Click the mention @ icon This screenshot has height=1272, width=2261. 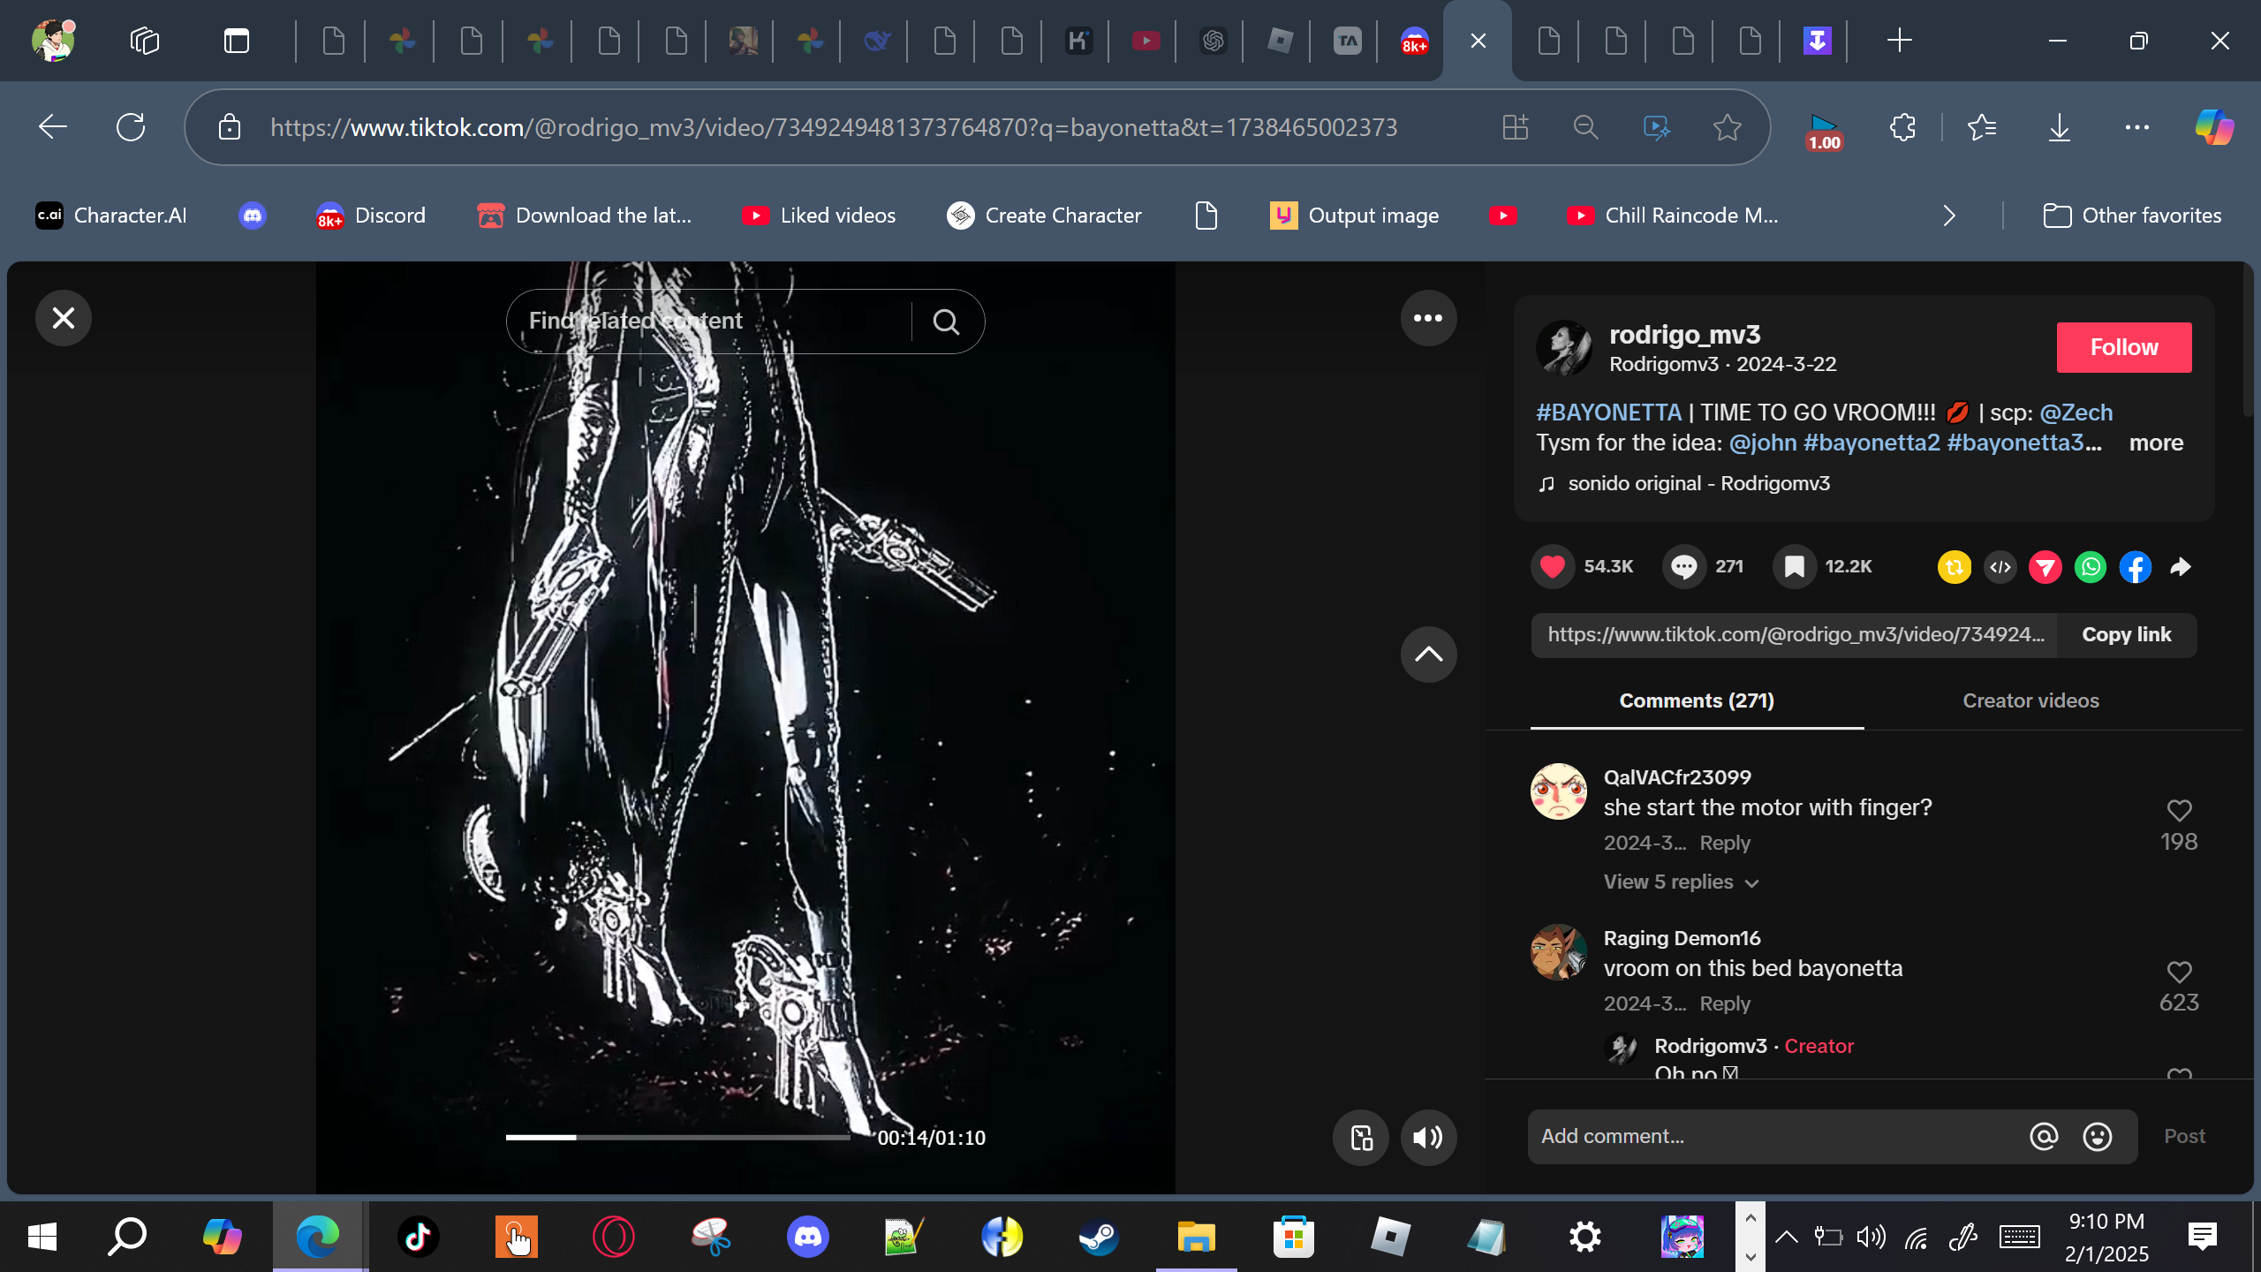coord(2043,1137)
